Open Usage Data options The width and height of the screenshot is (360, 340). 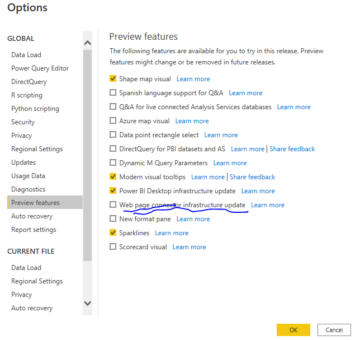(x=28, y=176)
